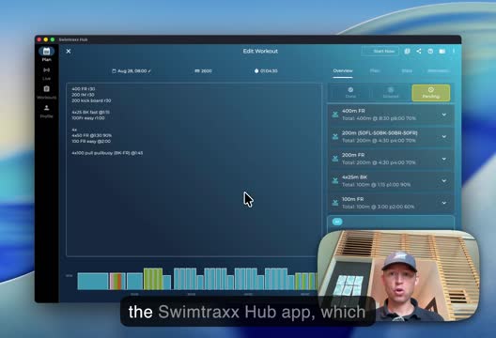
Task: Open the Plan section in the sidebar
Action: [47, 54]
